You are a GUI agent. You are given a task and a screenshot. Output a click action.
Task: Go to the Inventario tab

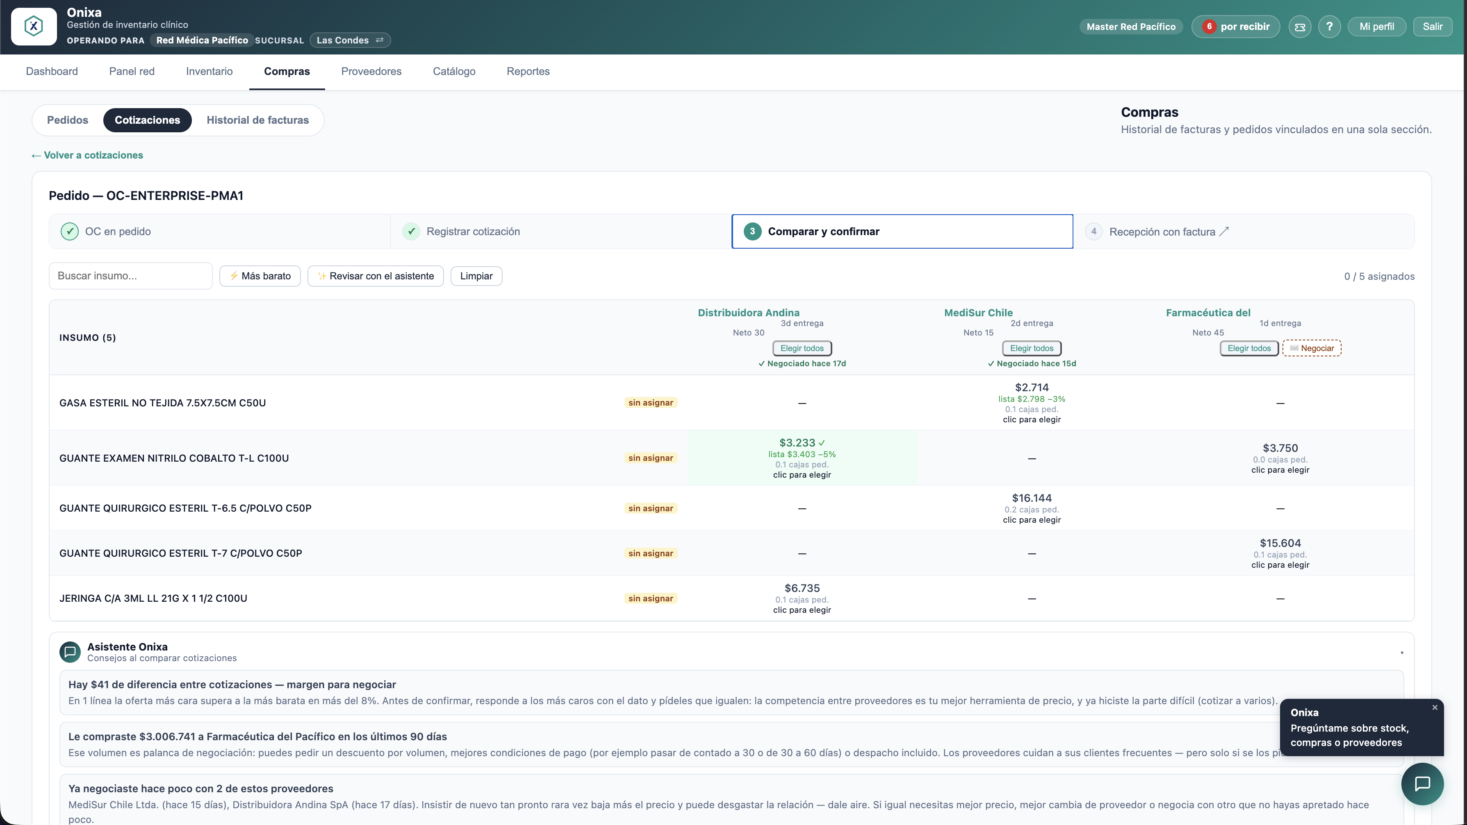click(209, 72)
